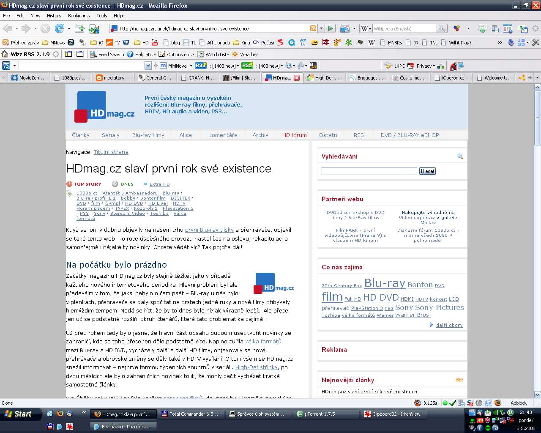Close the HDmag tab with red X
The width and height of the screenshot is (541, 433).
297,78
